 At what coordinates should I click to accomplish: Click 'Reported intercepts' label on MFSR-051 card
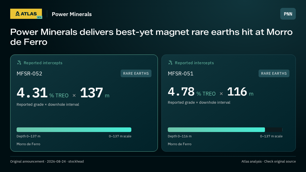click(194, 63)
